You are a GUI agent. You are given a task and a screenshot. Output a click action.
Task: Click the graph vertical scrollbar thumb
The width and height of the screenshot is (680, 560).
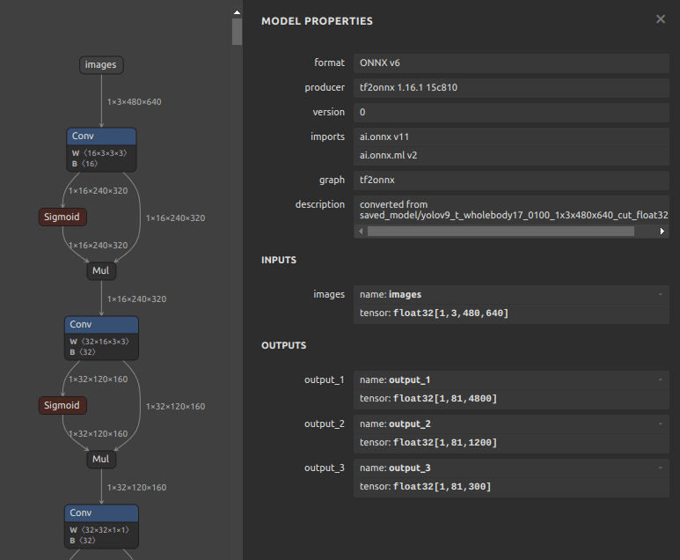point(237,31)
